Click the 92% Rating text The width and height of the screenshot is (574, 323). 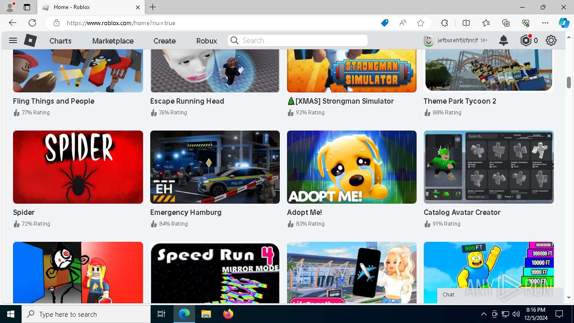310,113
